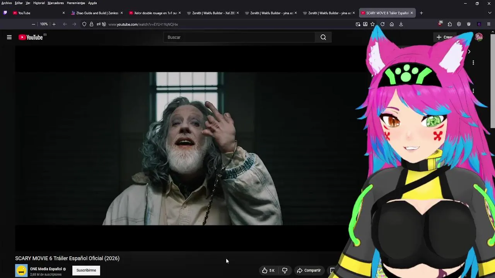Click the Buscar search field

(x=239, y=37)
